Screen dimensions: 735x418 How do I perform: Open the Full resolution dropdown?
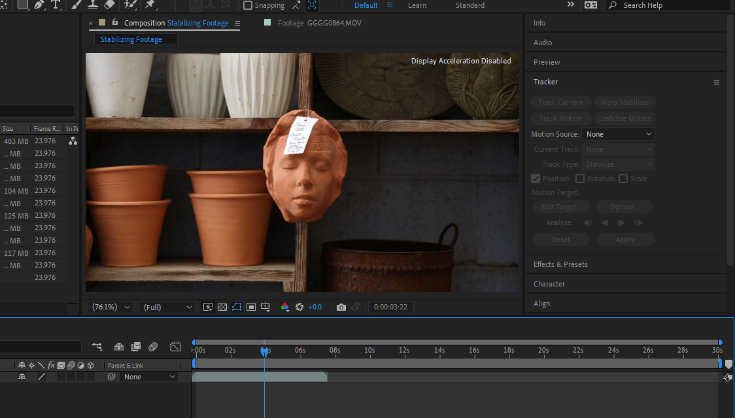(167, 307)
